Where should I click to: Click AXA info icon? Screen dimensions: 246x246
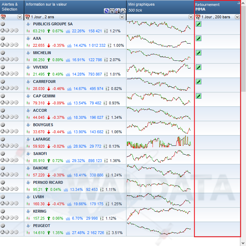(28, 38)
